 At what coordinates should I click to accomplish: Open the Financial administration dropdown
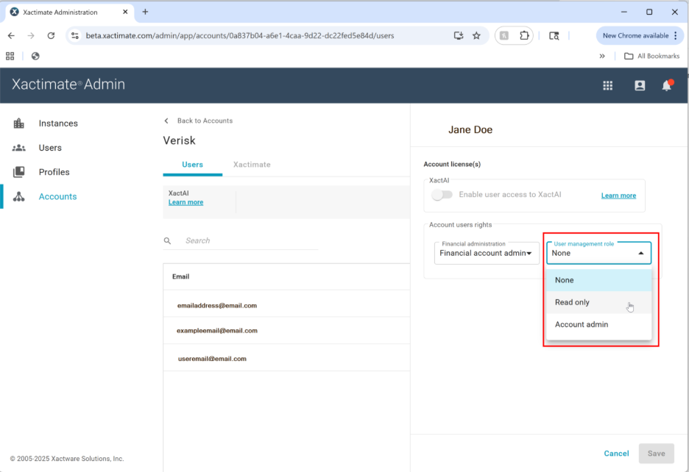pos(487,254)
